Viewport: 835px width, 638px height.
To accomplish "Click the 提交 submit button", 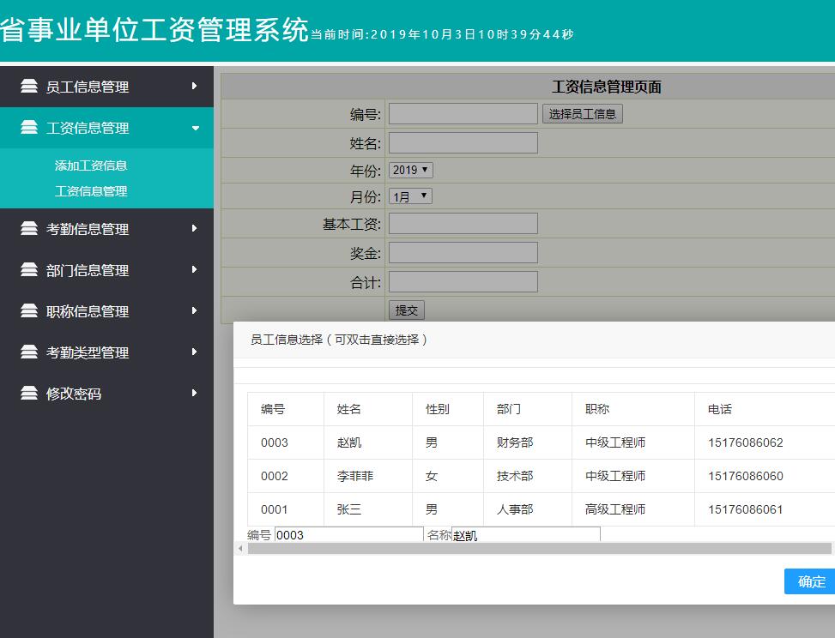I will pyautogui.click(x=406, y=310).
